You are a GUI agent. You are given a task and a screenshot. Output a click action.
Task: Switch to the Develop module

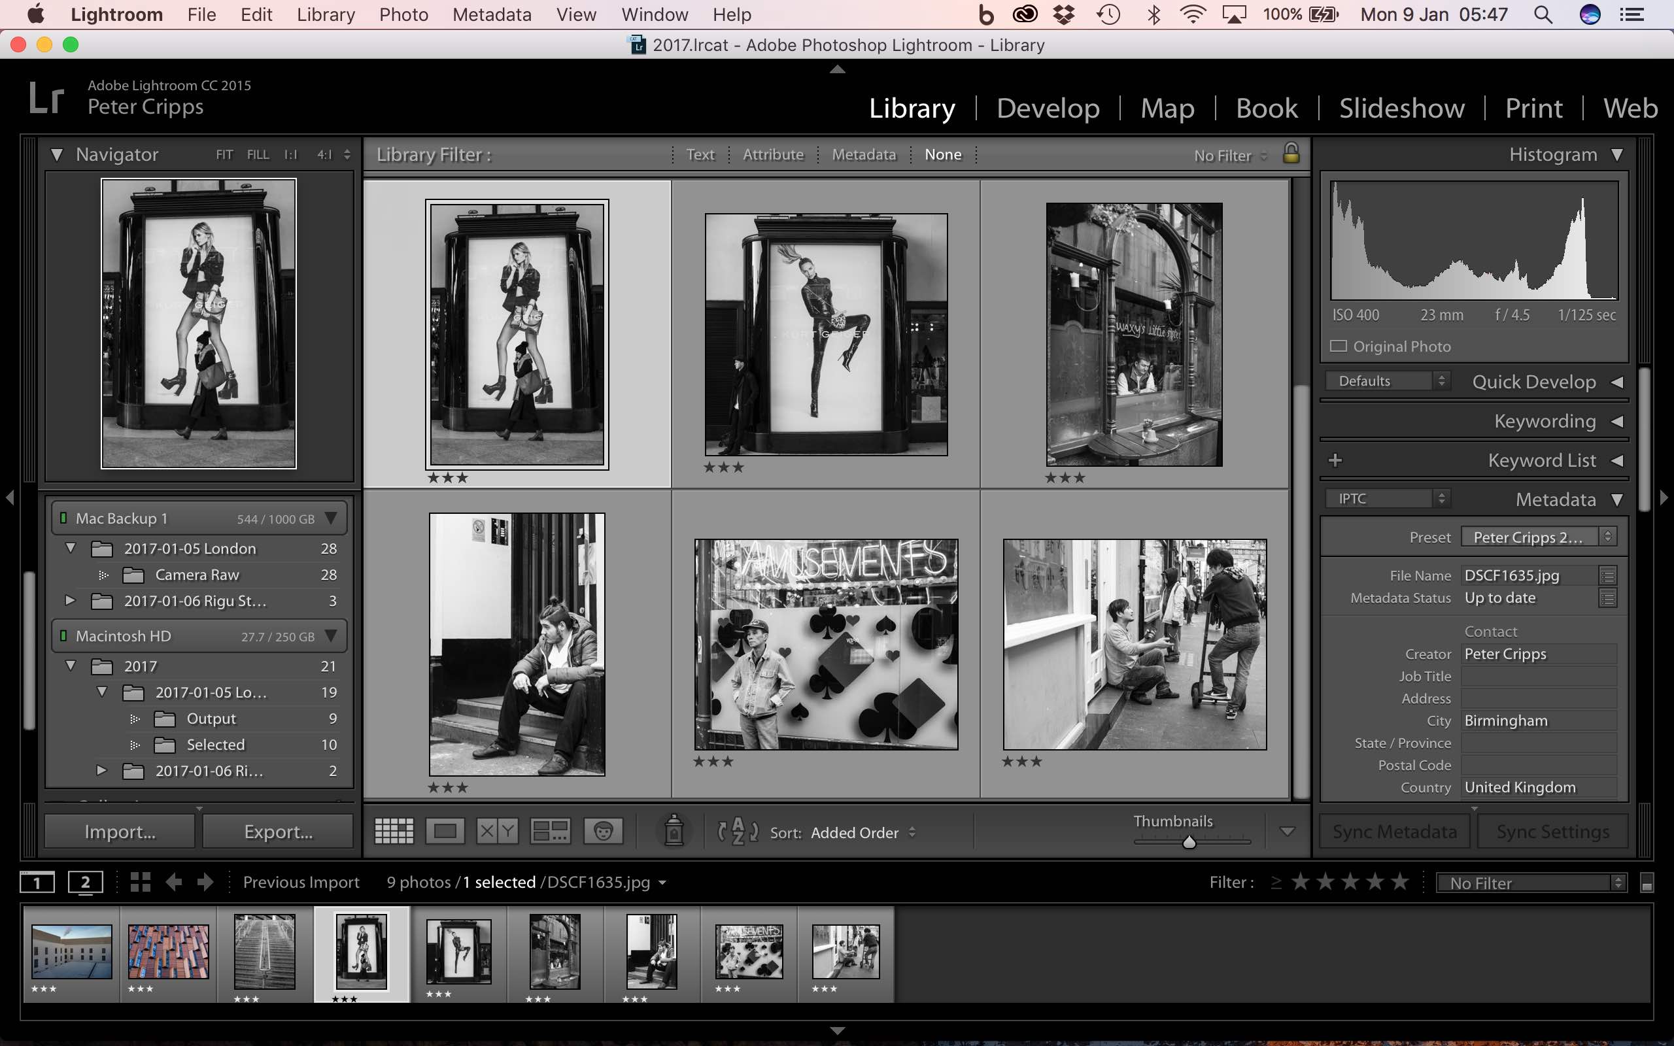[1048, 108]
